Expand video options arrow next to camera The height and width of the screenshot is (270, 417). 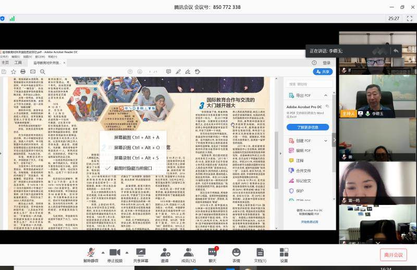(126, 252)
